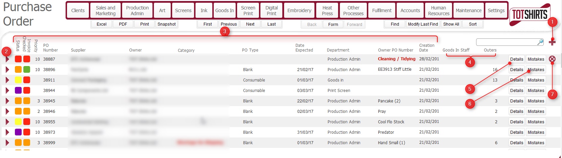Screen dimensions: 562x158
Task: Open the Goods In menu
Action: coord(225,10)
